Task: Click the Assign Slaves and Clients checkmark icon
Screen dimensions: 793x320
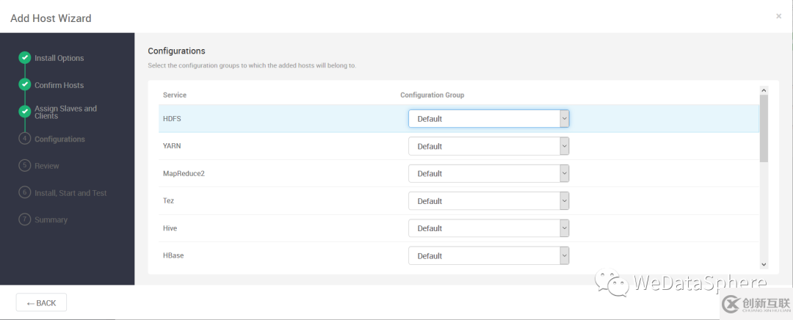Action: (24, 112)
